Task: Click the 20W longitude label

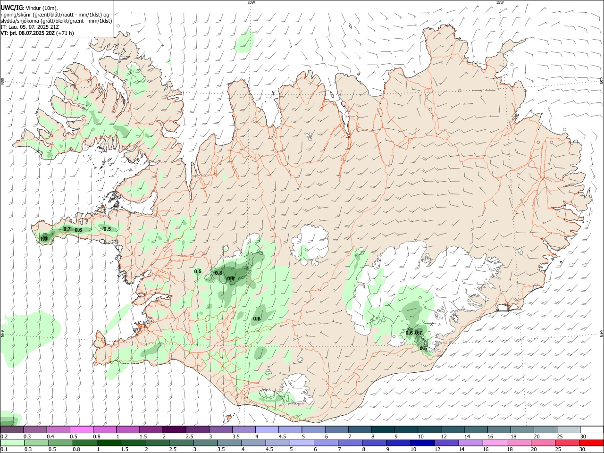Action: click(251, 2)
